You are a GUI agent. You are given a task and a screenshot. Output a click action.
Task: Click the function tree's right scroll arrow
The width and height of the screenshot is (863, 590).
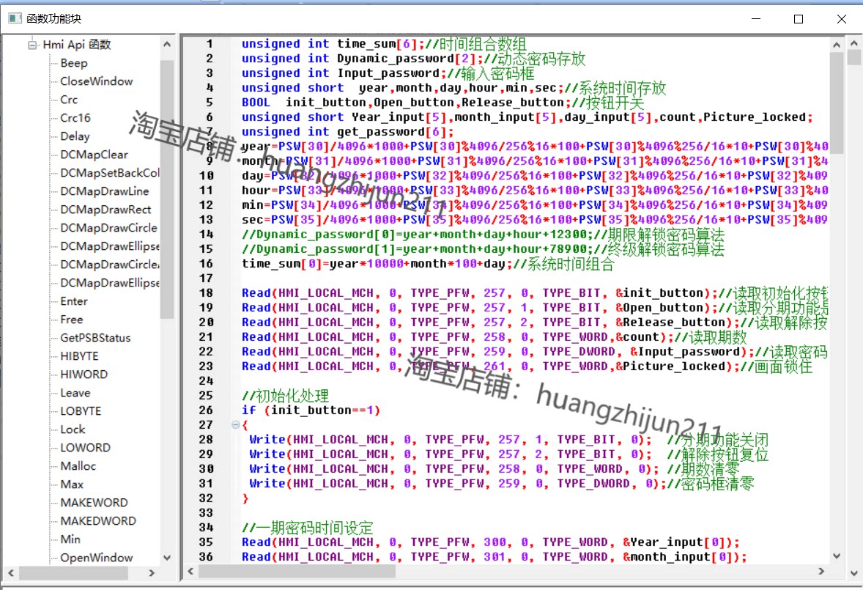point(152,573)
